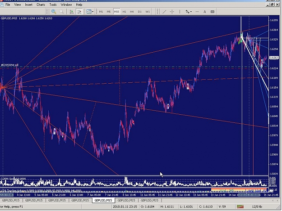This screenshot has height=211, width=282.
Task: Click the price scale label 1.6399
Action: (274, 20)
